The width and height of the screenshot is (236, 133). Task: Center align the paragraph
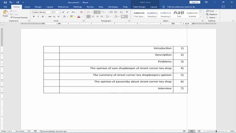93,16
